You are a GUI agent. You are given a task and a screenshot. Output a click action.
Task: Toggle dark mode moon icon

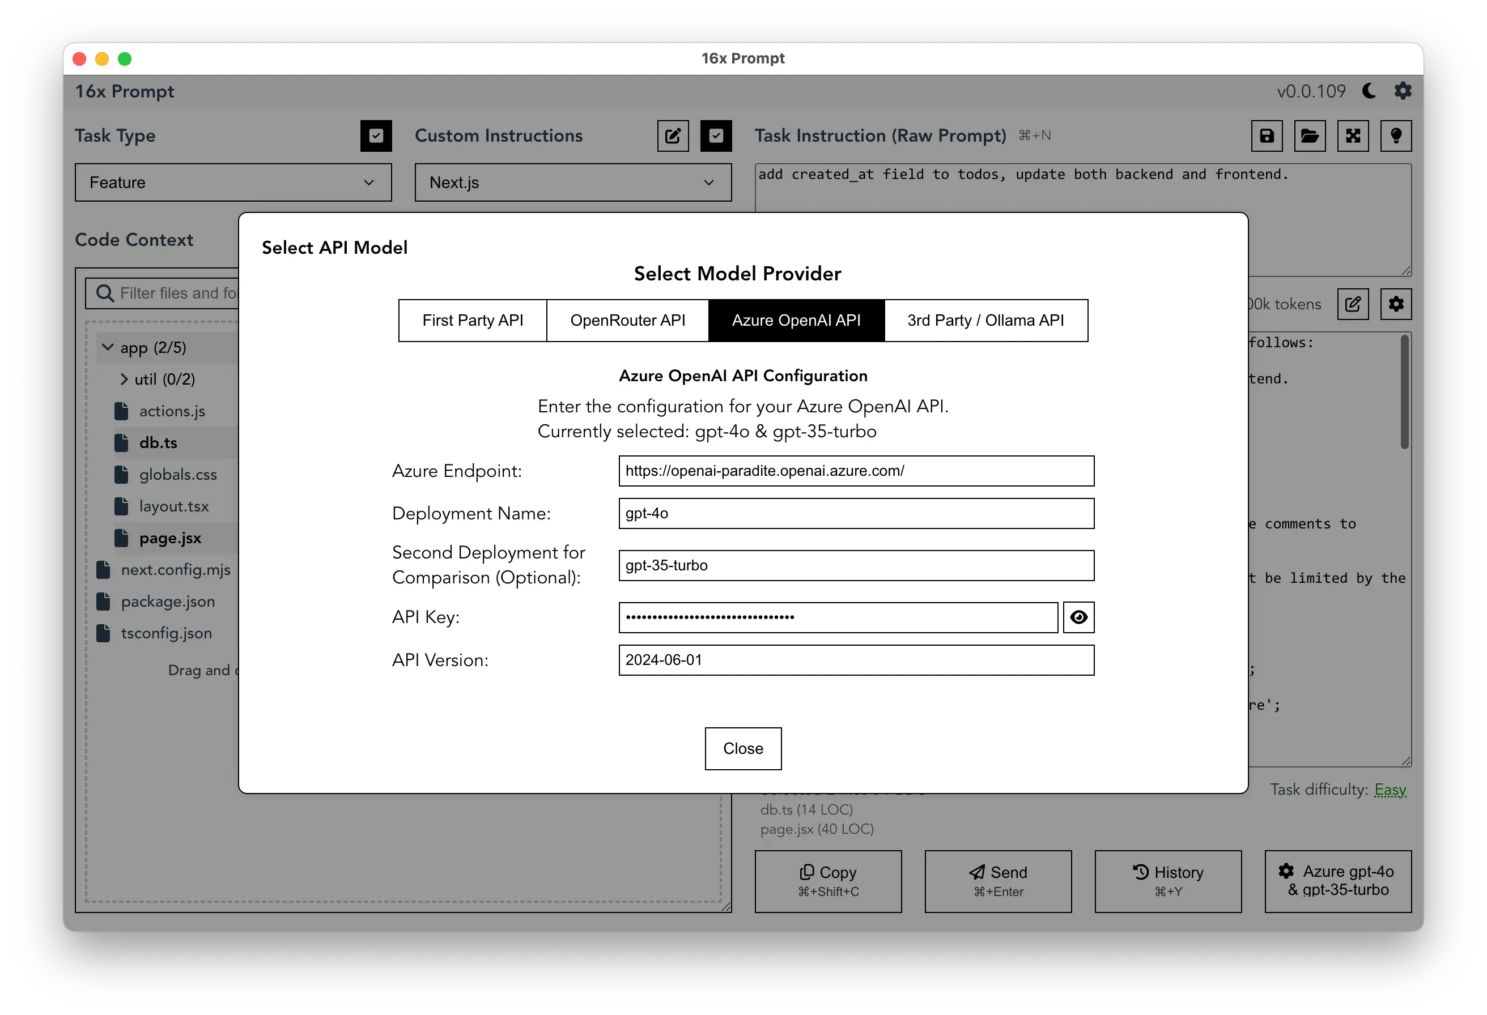(x=1369, y=91)
